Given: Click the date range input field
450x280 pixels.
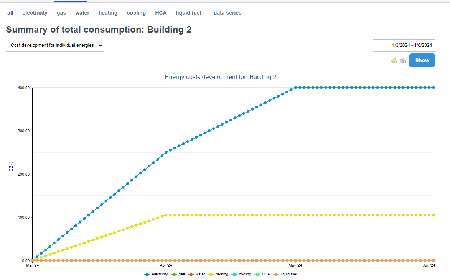Looking at the screenshot, I should tap(404, 45).
